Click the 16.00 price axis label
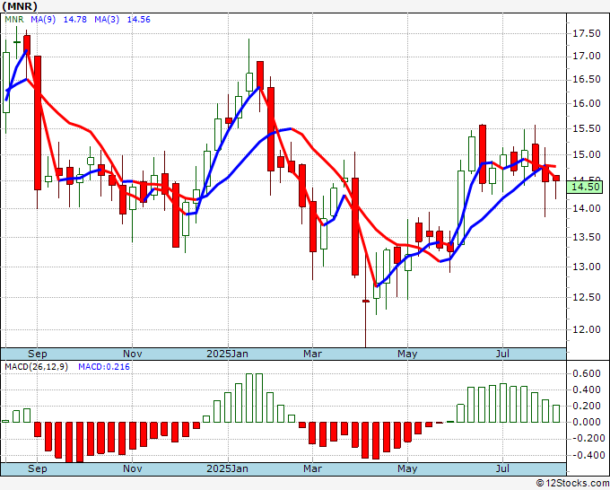The image size is (610, 490). [587, 103]
